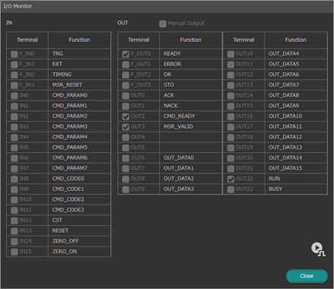Toggle the F_IN2 TIMING checkbox
Image resolution: width=334 pixels, height=289 pixels.
(x=14, y=75)
